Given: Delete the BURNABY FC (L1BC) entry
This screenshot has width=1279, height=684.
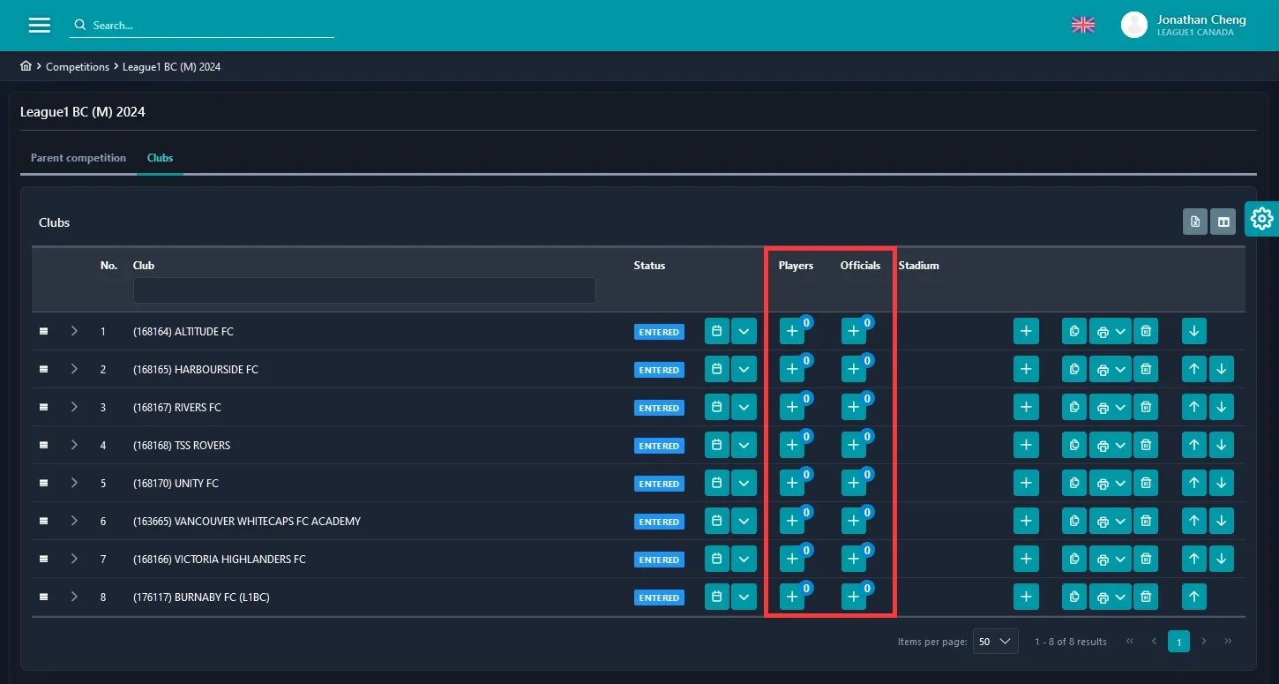Looking at the screenshot, I should (1146, 597).
